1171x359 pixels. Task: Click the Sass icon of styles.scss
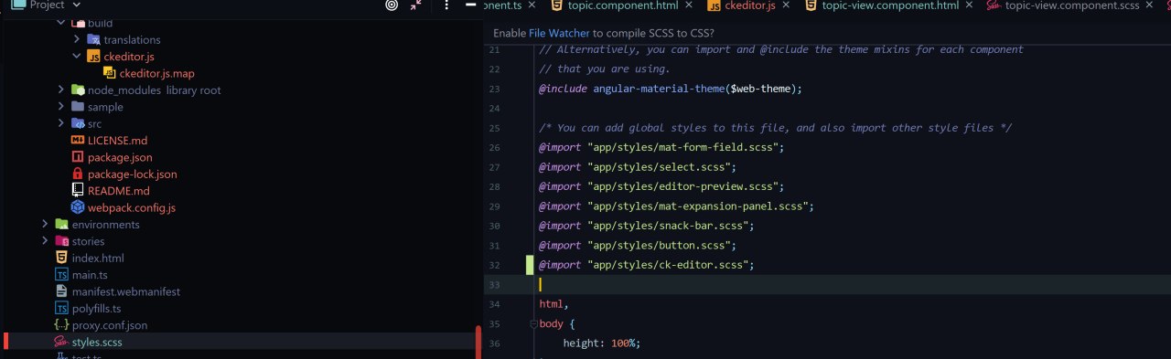[61, 342]
